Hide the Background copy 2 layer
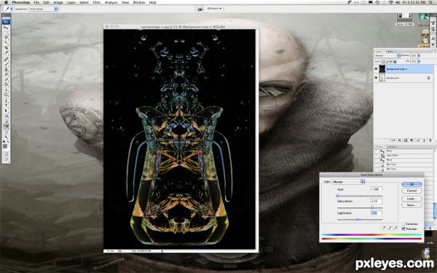 click(376, 69)
